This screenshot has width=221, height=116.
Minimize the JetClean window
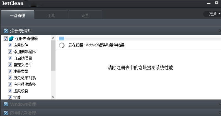[209, 3]
